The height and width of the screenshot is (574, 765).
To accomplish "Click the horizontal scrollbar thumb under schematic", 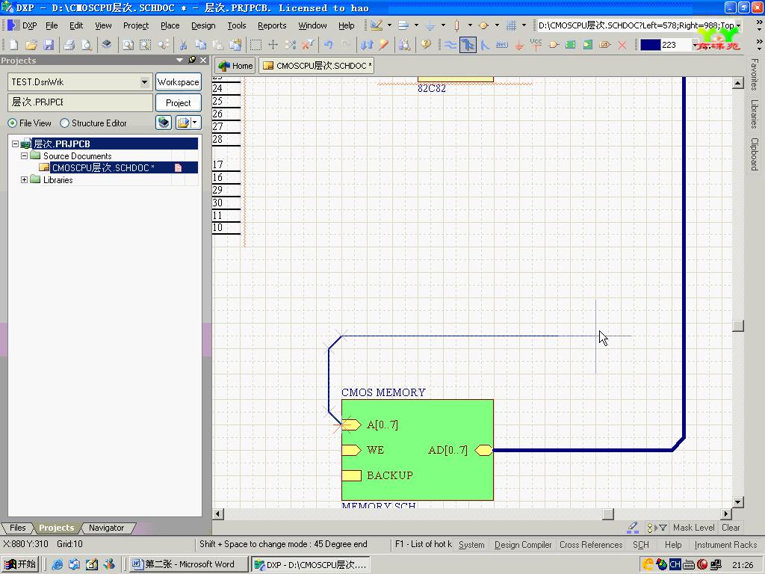I will click(x=608, y=514).
